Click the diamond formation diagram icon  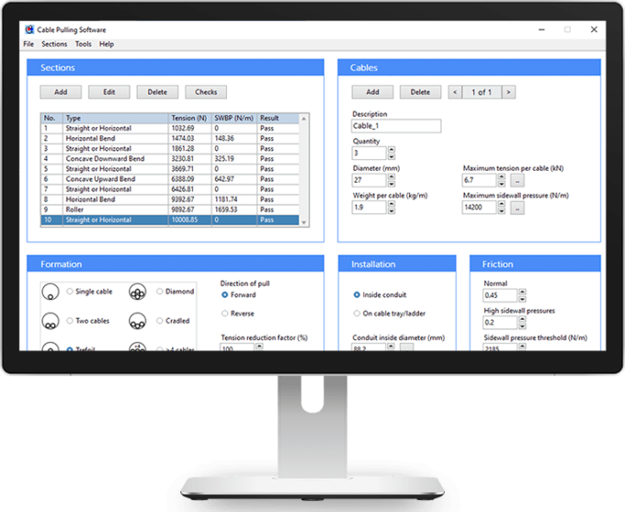pos(139,291)
